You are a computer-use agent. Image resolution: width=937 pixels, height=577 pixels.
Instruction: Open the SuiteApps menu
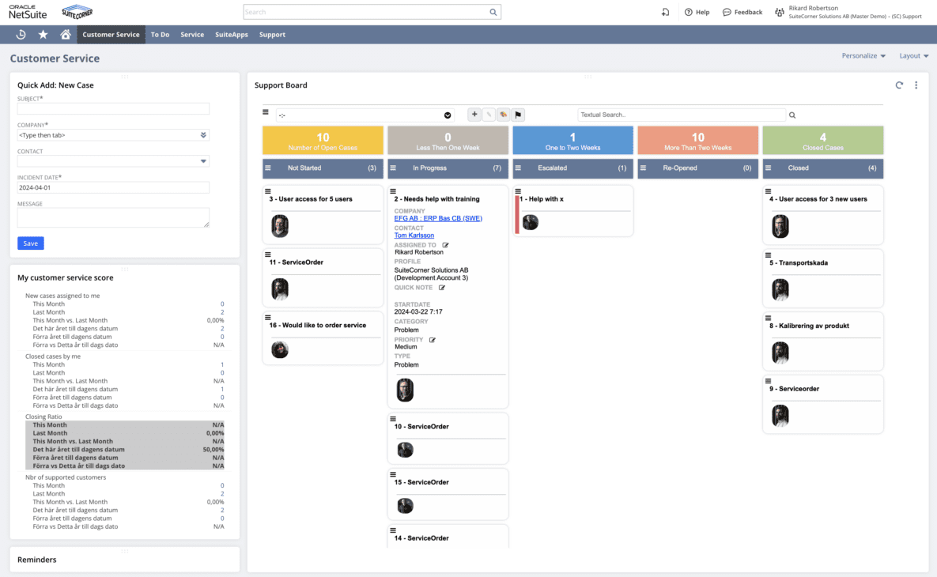[232, 35]
